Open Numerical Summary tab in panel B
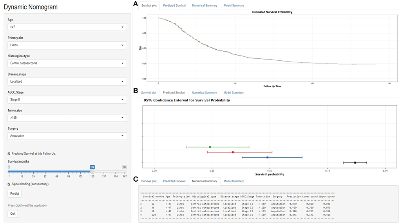Viewport: 400px width, 224px height. click(205, 92)
